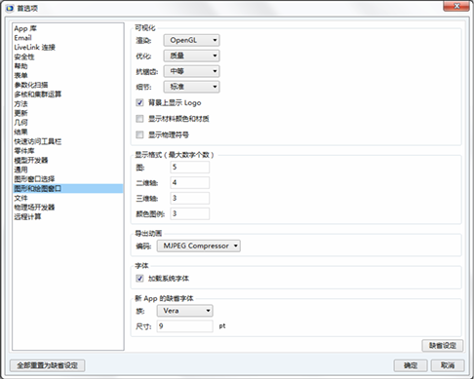Screen dimensions: 474x379
Task: Open the 渲染 dropdown showing OpenGL
Action: click(191, 40)
